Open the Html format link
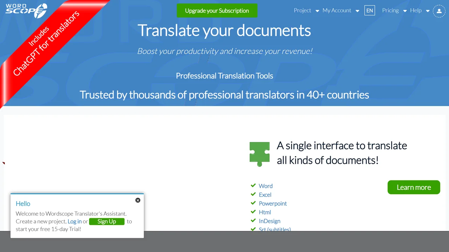This screenshot has width=449, height=252. tap(265, 212)
